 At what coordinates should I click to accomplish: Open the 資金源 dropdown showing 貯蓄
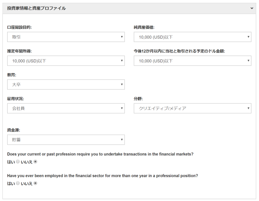click(66, 140)
